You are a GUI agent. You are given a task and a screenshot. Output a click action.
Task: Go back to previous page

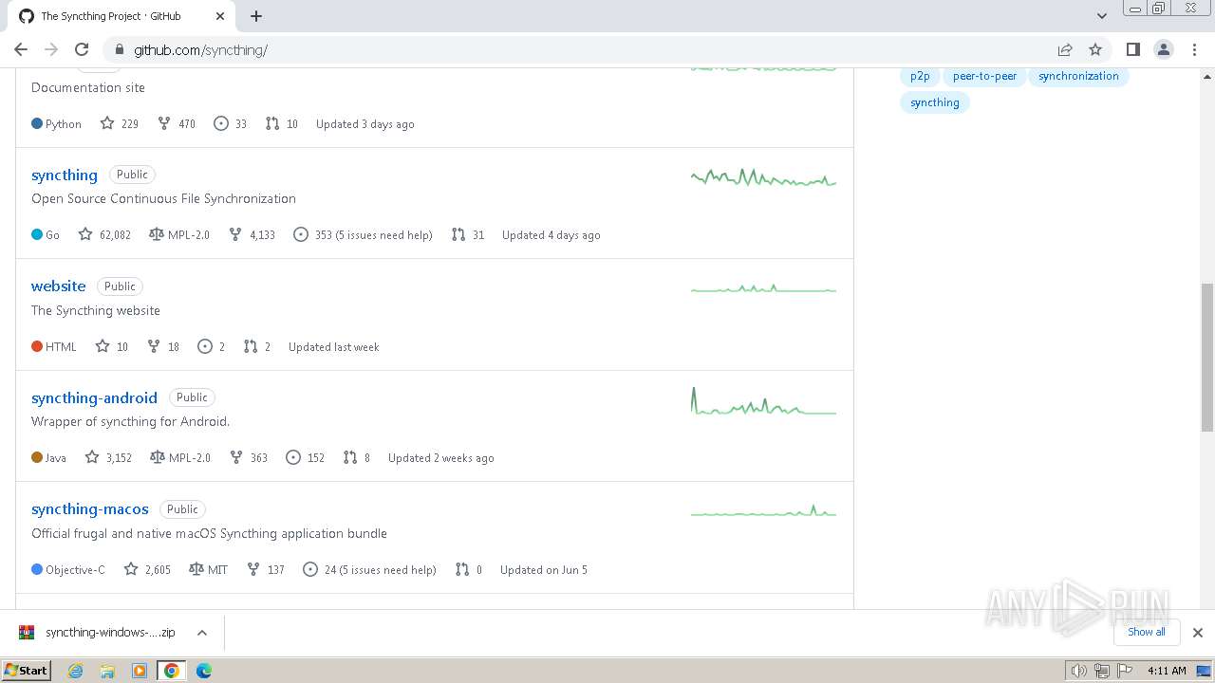21,49
